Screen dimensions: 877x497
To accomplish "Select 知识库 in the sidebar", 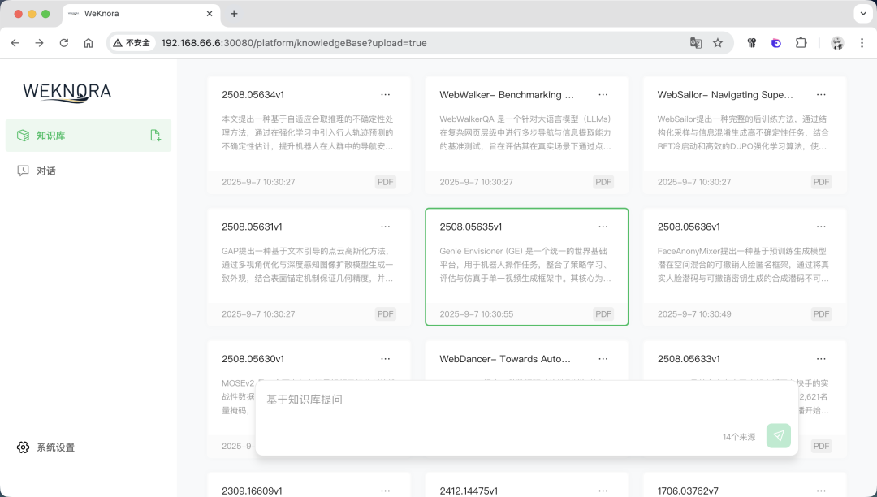I will tap(50, 136).
